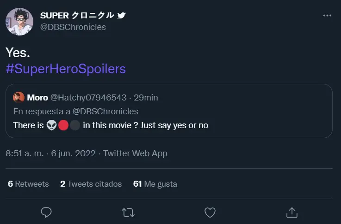Screen dimensions: 341x224
Task: Click the retweet arrows icon
Action: tap(128, 212)
